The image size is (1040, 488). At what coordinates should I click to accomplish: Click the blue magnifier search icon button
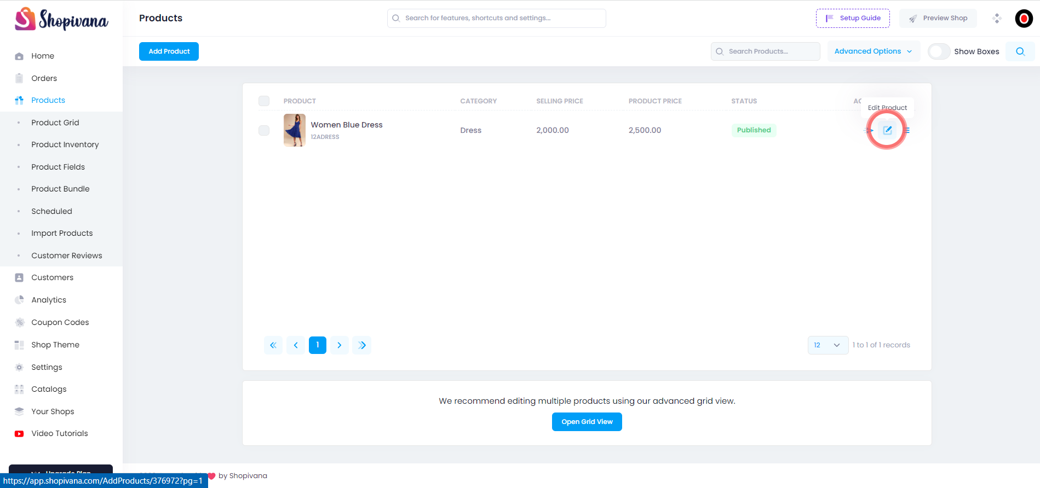[x=1020, y=51]
